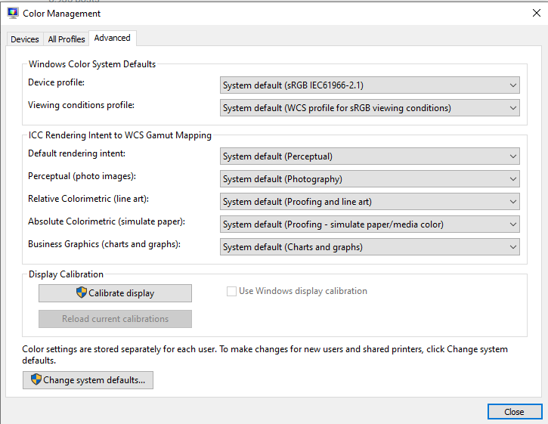The image size is (548, 424).
Task: Switch to the All Profiles tab
Action: [67, 39]
